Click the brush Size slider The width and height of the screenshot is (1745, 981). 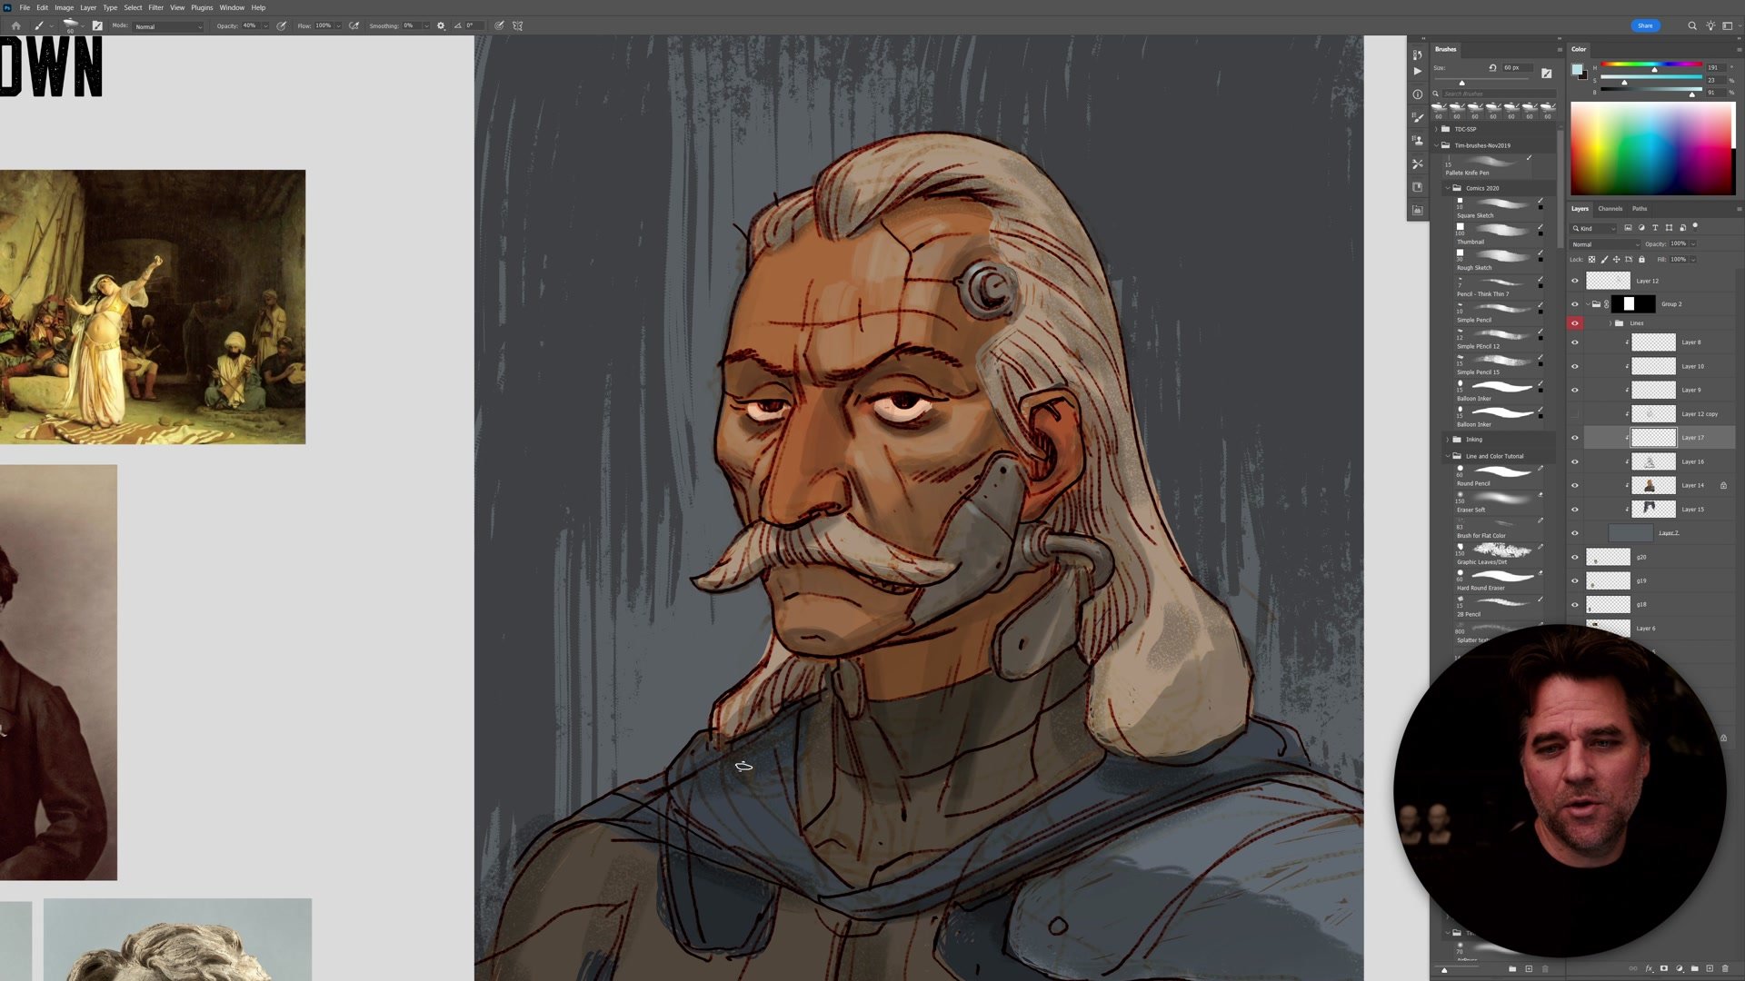(x=1481, y=81)
